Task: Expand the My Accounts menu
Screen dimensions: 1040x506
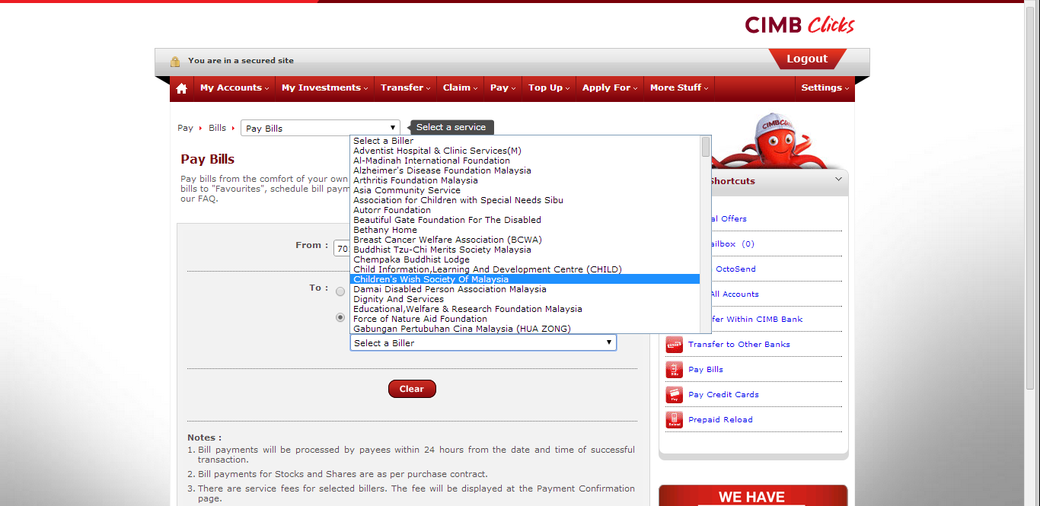Action: (234, 88)
